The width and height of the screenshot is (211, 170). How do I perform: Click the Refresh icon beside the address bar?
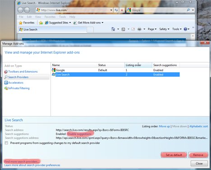(x=116, y=10)
